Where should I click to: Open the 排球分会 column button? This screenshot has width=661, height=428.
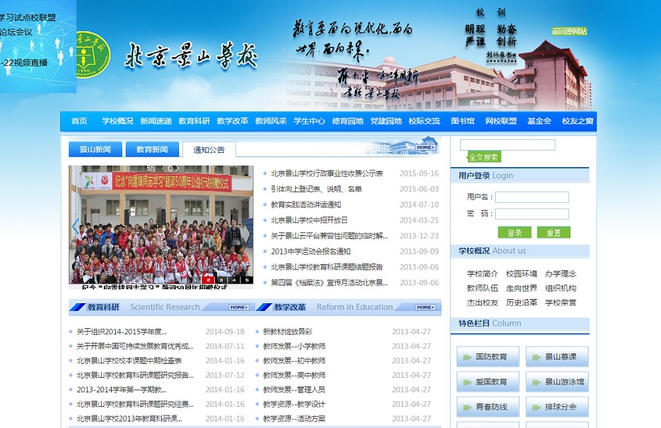pyautogui.click(x=557, y=407)
